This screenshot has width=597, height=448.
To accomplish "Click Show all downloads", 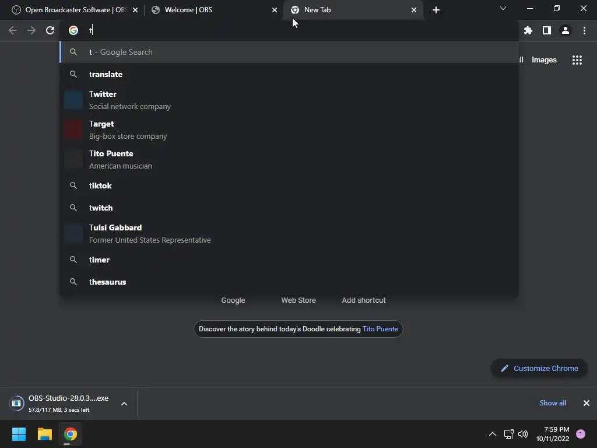I will click(x=553, y=403).
